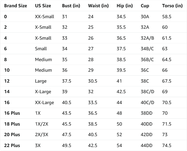Select the 34B/C cup cell
This screenshot has height=151, width=187.
click(147, 49)
